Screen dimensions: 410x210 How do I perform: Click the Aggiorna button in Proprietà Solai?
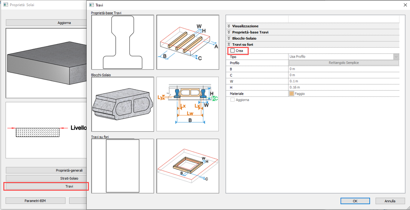click(46, 23)
